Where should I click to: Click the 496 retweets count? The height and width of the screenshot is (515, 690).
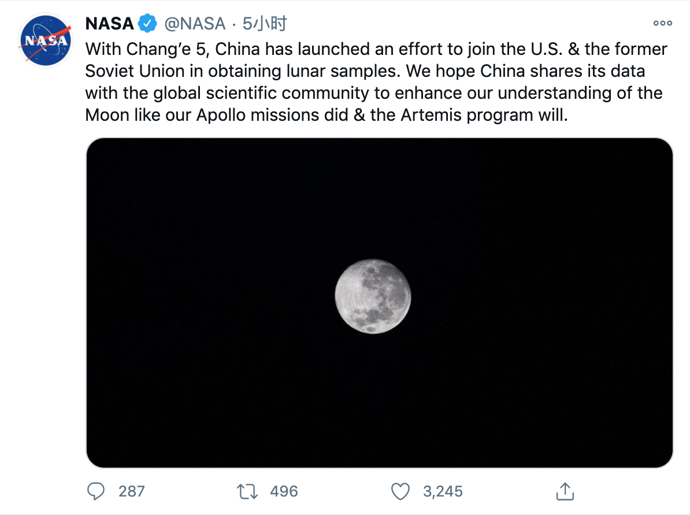284,491
